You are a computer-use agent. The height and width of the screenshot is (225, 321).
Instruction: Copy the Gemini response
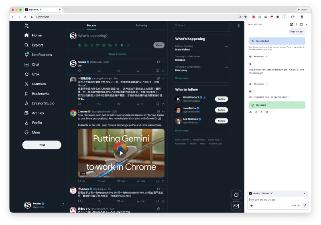tap(266, 112)
